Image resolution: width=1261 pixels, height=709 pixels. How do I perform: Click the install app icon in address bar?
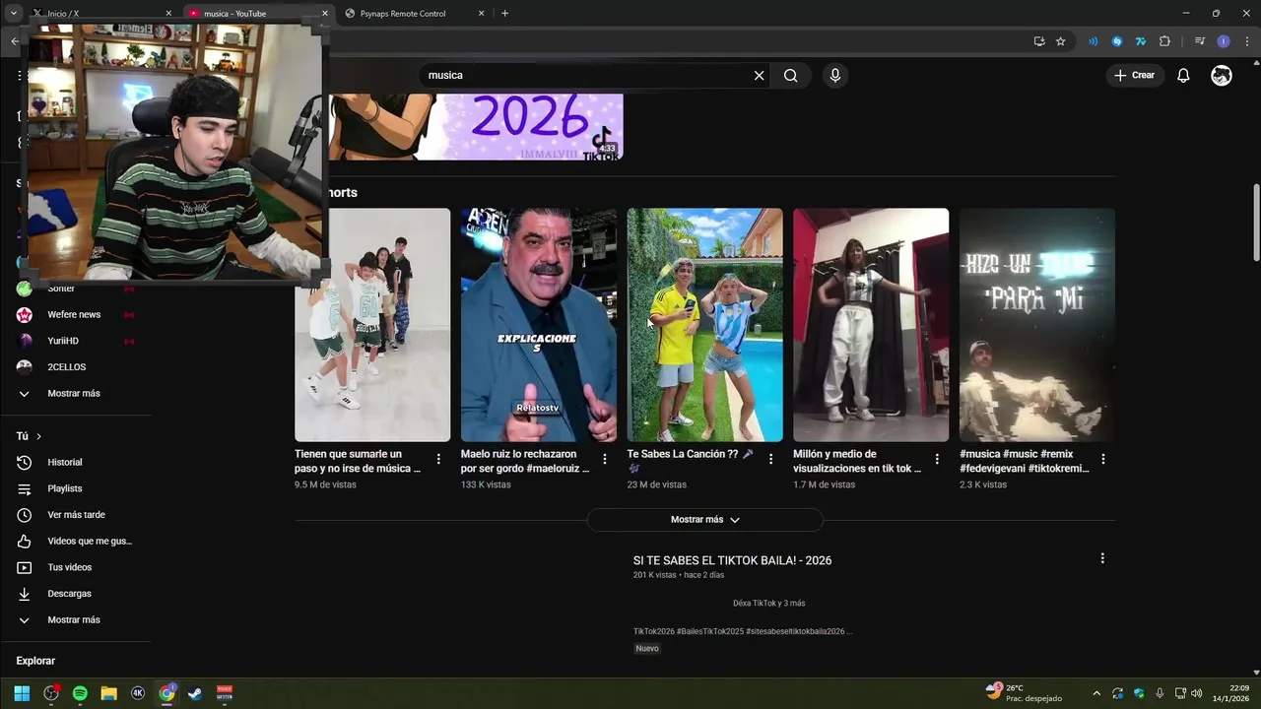click(1039, 41)
